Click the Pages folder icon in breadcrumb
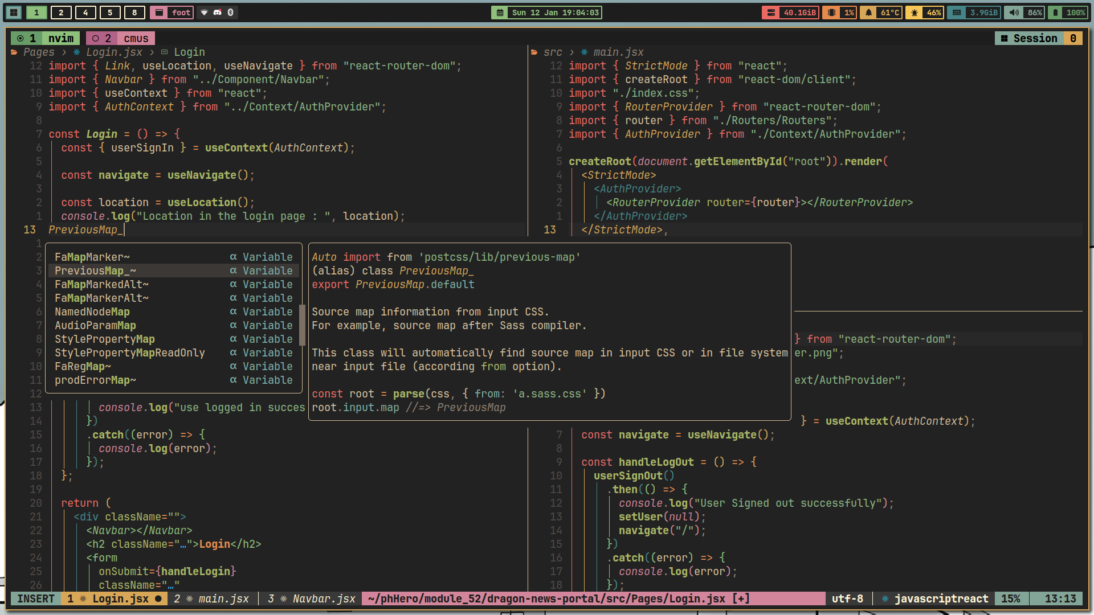Image resolution: width=1094 pixels, height=615 pixels. 14,52
